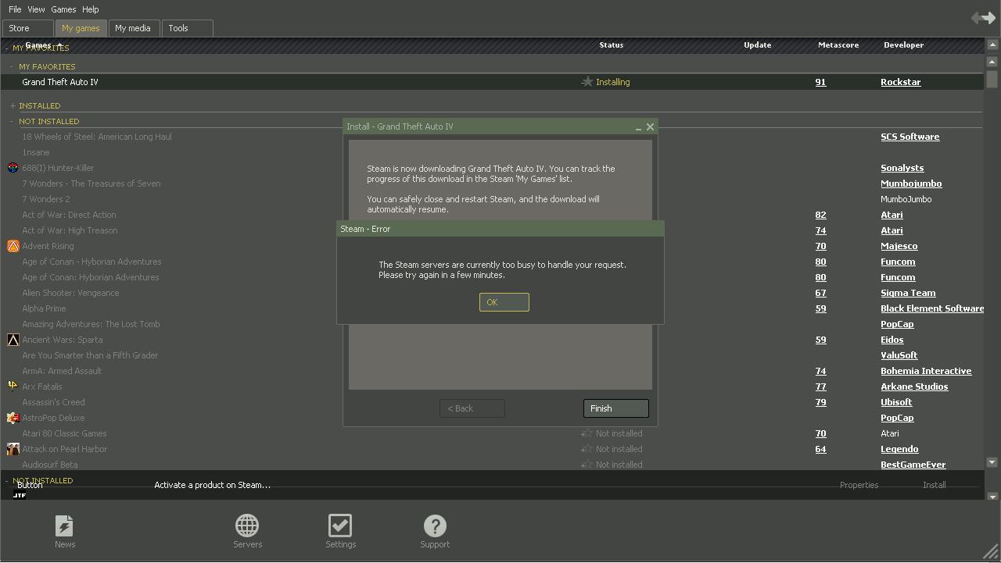Click the back/forward navigation arrows icon
Viewport: 1001px width, 563px height.
[x=983, y=17]
